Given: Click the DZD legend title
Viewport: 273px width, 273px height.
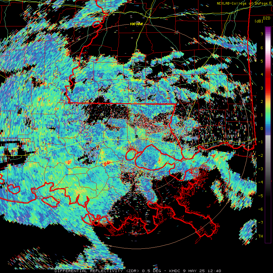Looking at the screenshot, I should (266, 18).
